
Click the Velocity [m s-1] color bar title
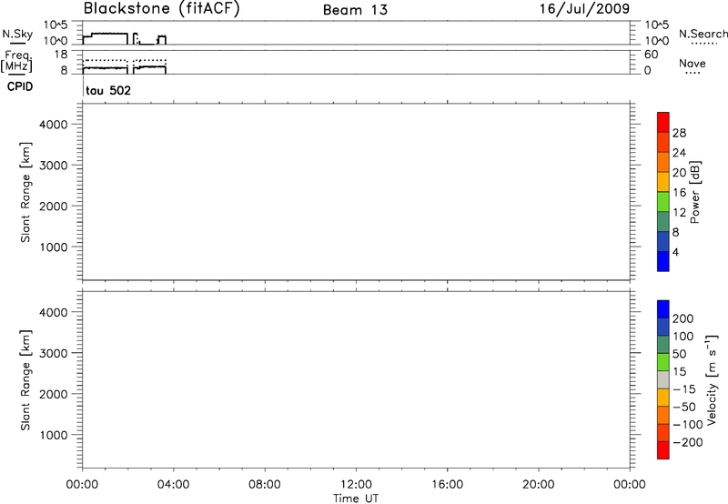(x=712, y=380)
